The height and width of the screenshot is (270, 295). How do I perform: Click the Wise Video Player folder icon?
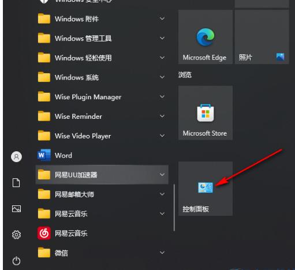tap(44, 136)
